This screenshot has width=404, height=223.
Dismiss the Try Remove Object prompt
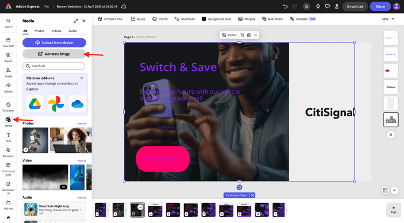[253, 195]
